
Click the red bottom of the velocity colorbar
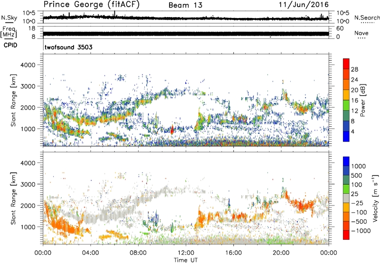coord(346,235)
